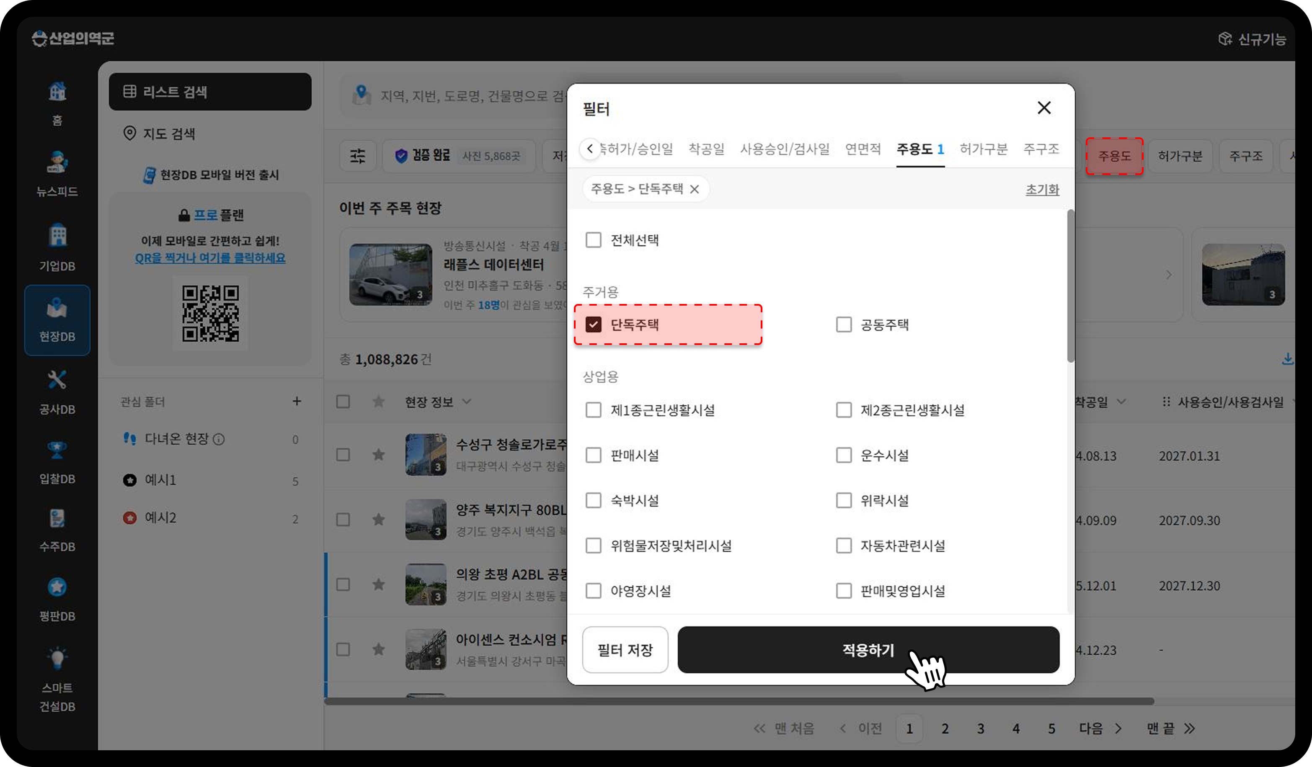This screenshot has height=767, width=1312.
Task: Check 제1종근린생활시설 checkbox
Action: 594,410
